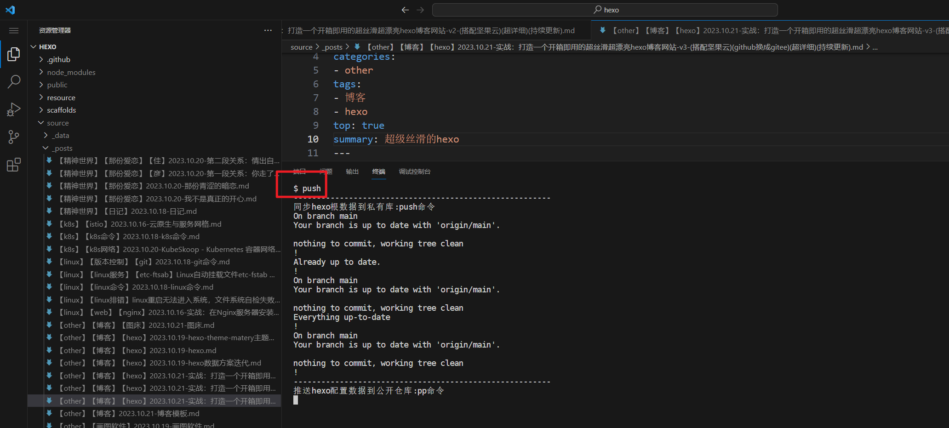Open the Extensions view icon

[14, 165]
